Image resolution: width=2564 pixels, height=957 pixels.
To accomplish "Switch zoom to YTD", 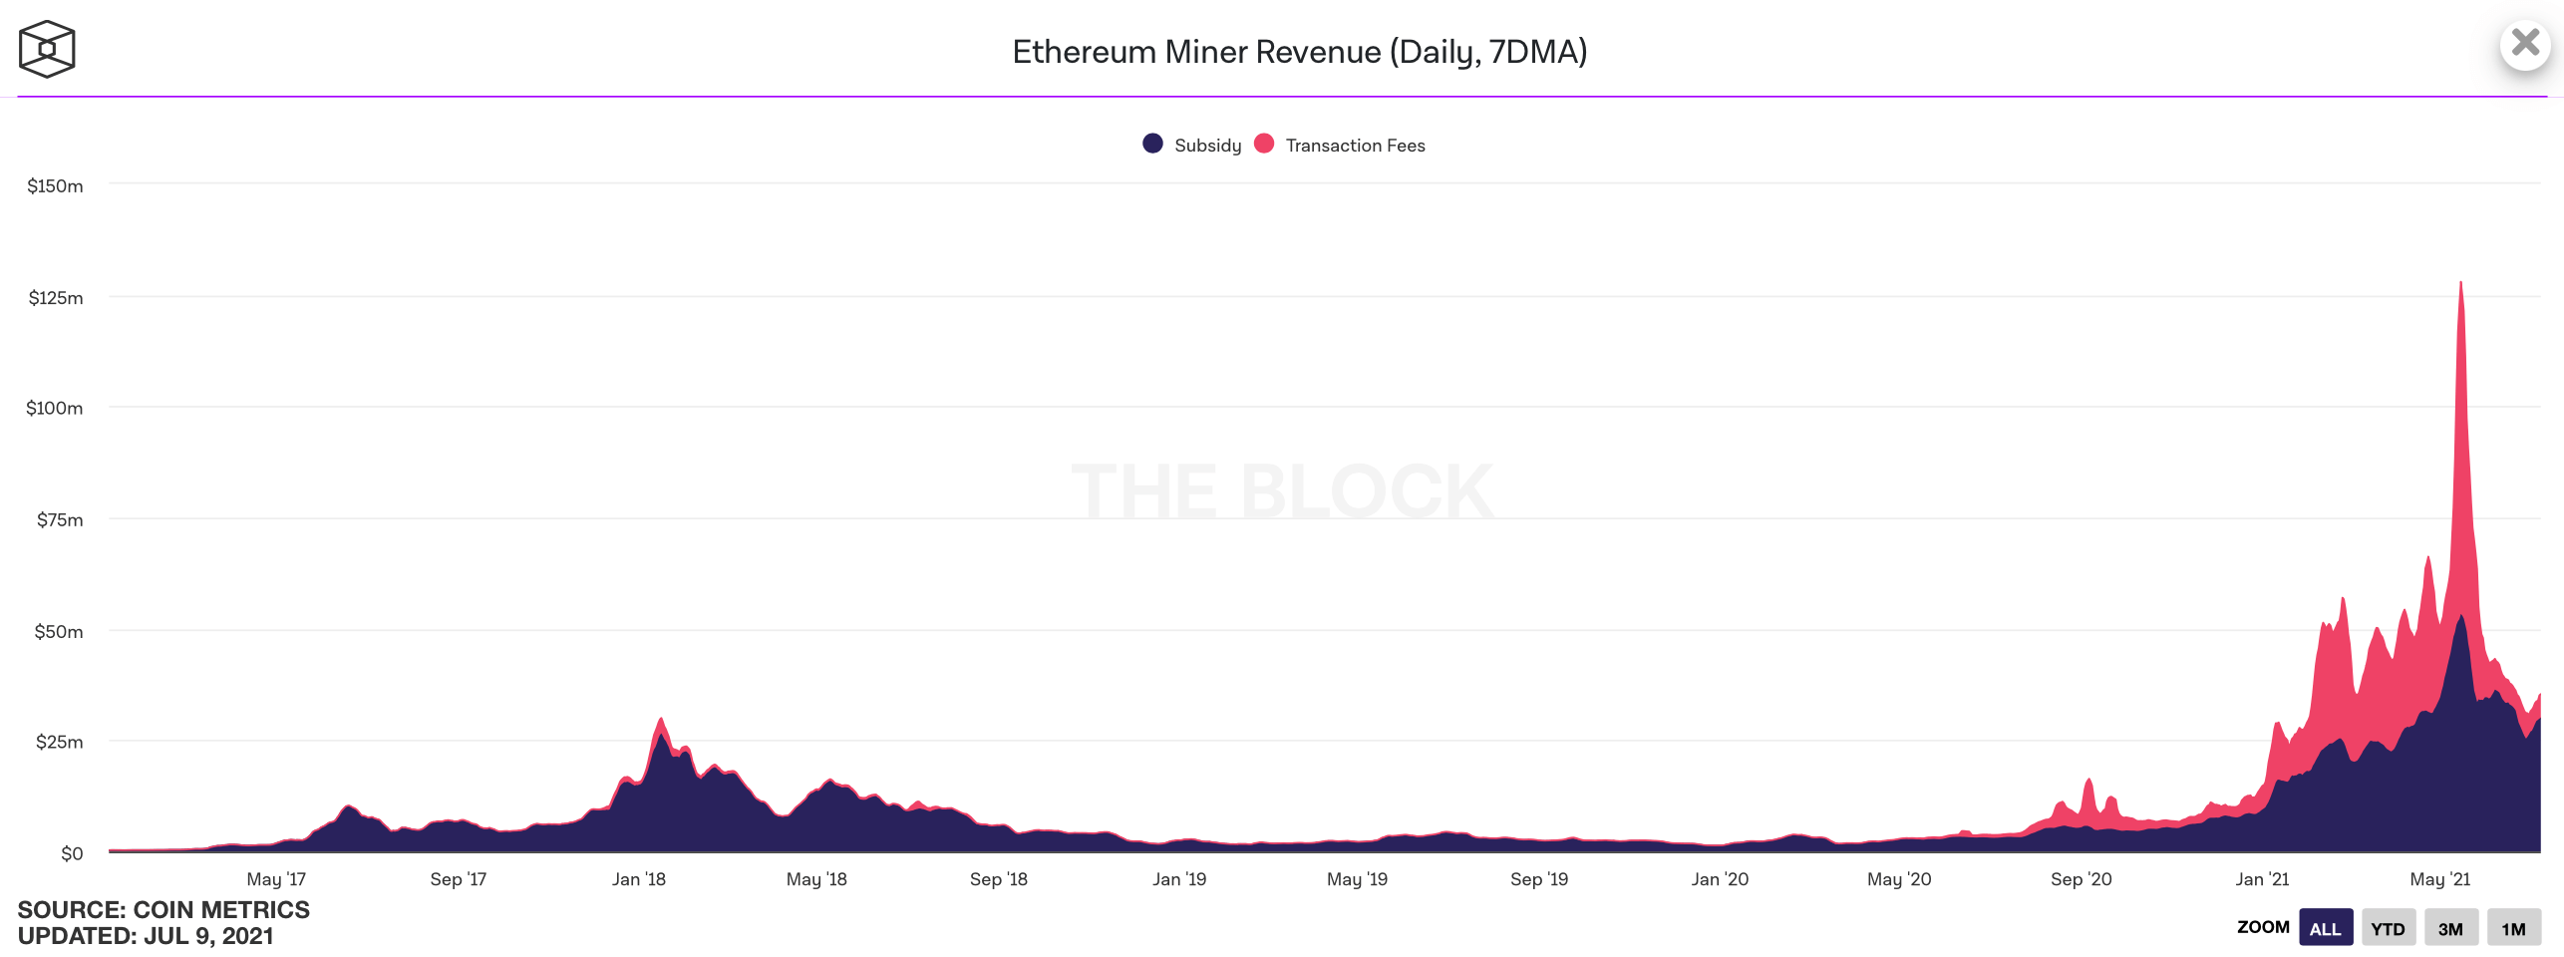I will coord(2388,928).
